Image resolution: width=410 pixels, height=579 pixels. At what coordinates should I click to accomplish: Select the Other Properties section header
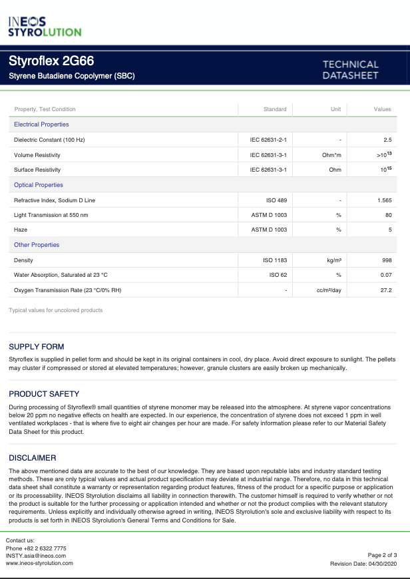pos(37,245)
